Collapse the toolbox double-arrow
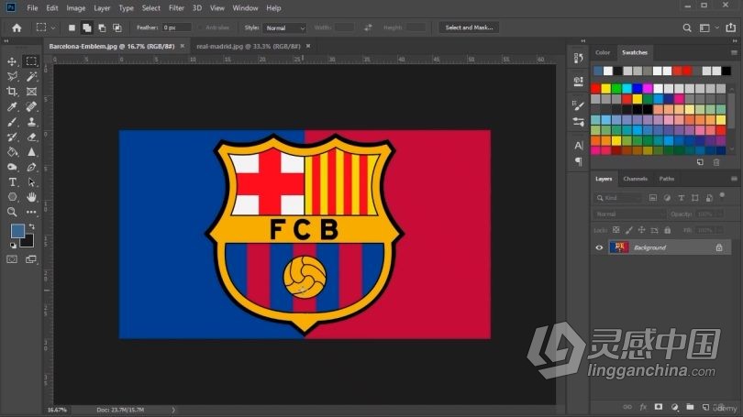 pyautogui.click(x=6, y=41)
